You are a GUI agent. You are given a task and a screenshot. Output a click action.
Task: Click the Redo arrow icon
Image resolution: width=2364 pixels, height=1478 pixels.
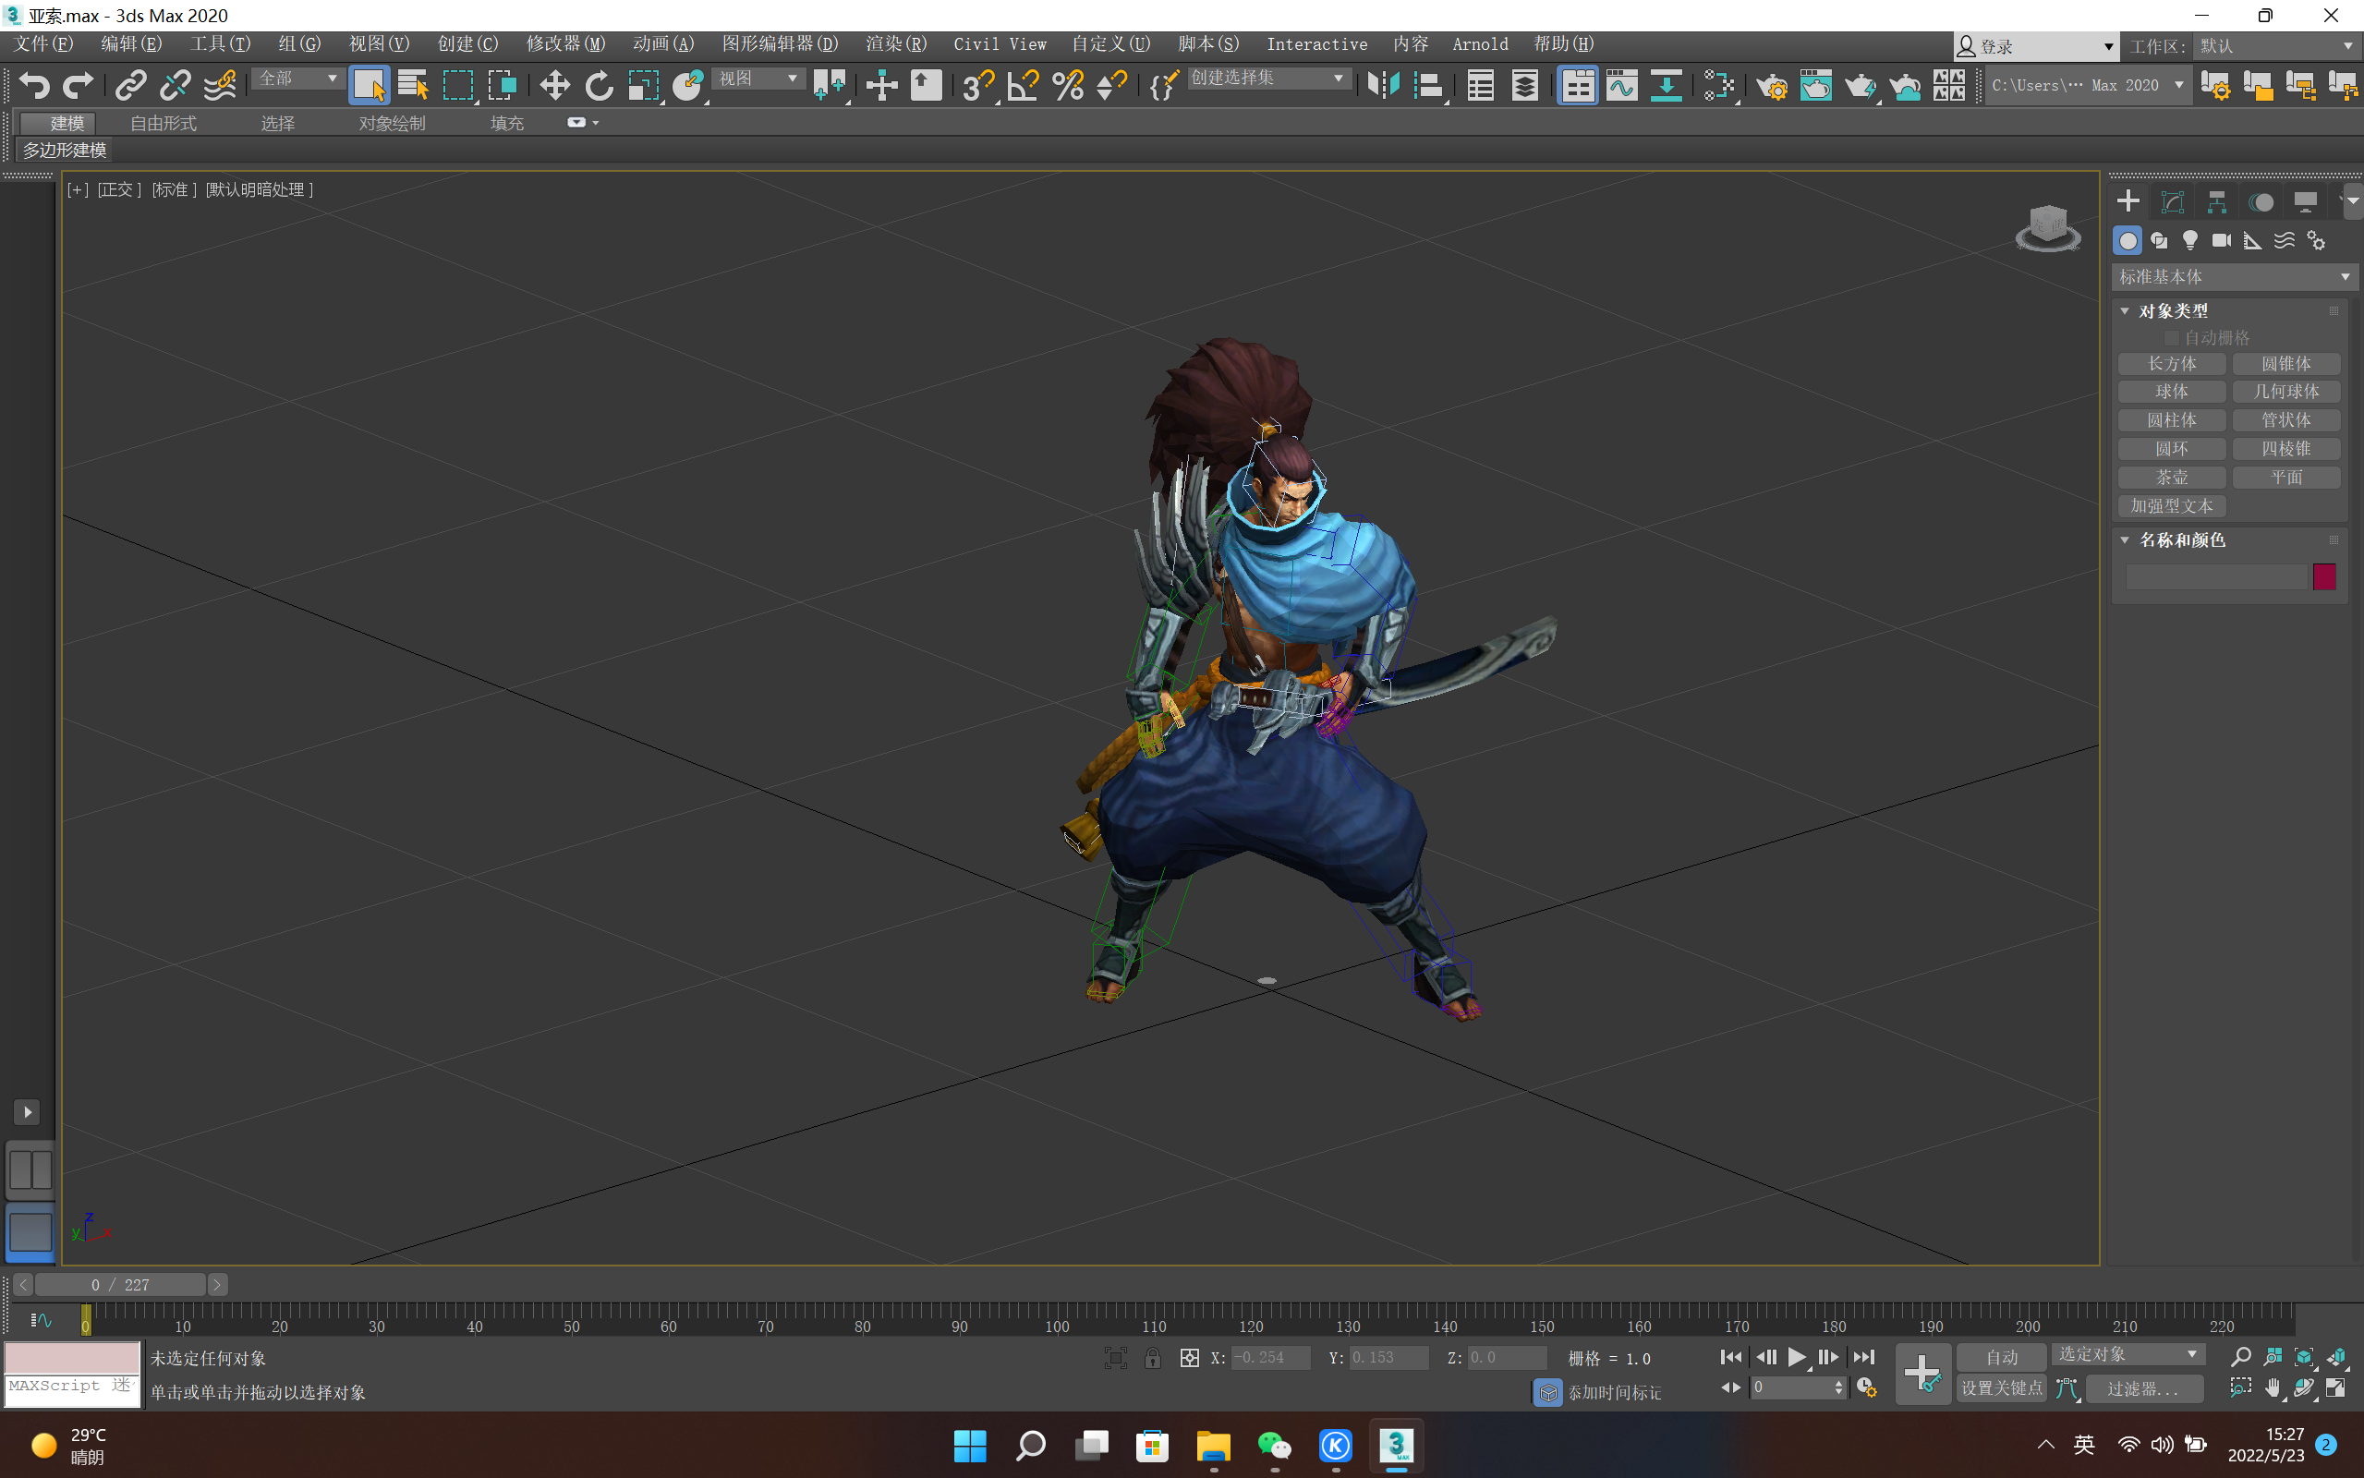[79, 86]
